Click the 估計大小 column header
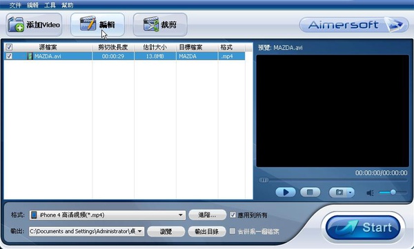The width and height of the screenshot is (414, 249). point(155,48)
